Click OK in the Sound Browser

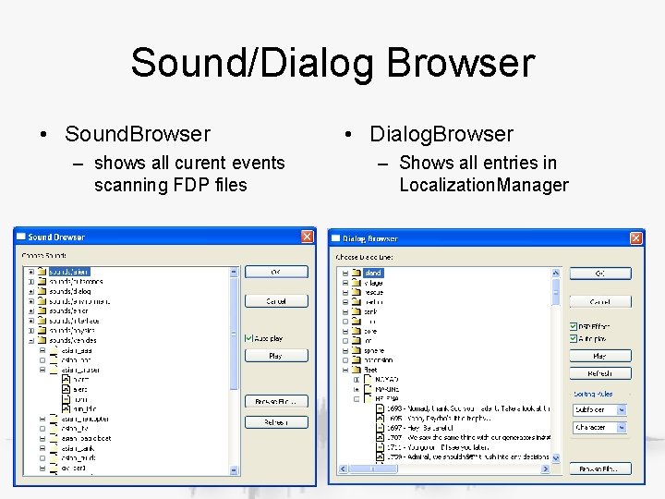(276, 272)
